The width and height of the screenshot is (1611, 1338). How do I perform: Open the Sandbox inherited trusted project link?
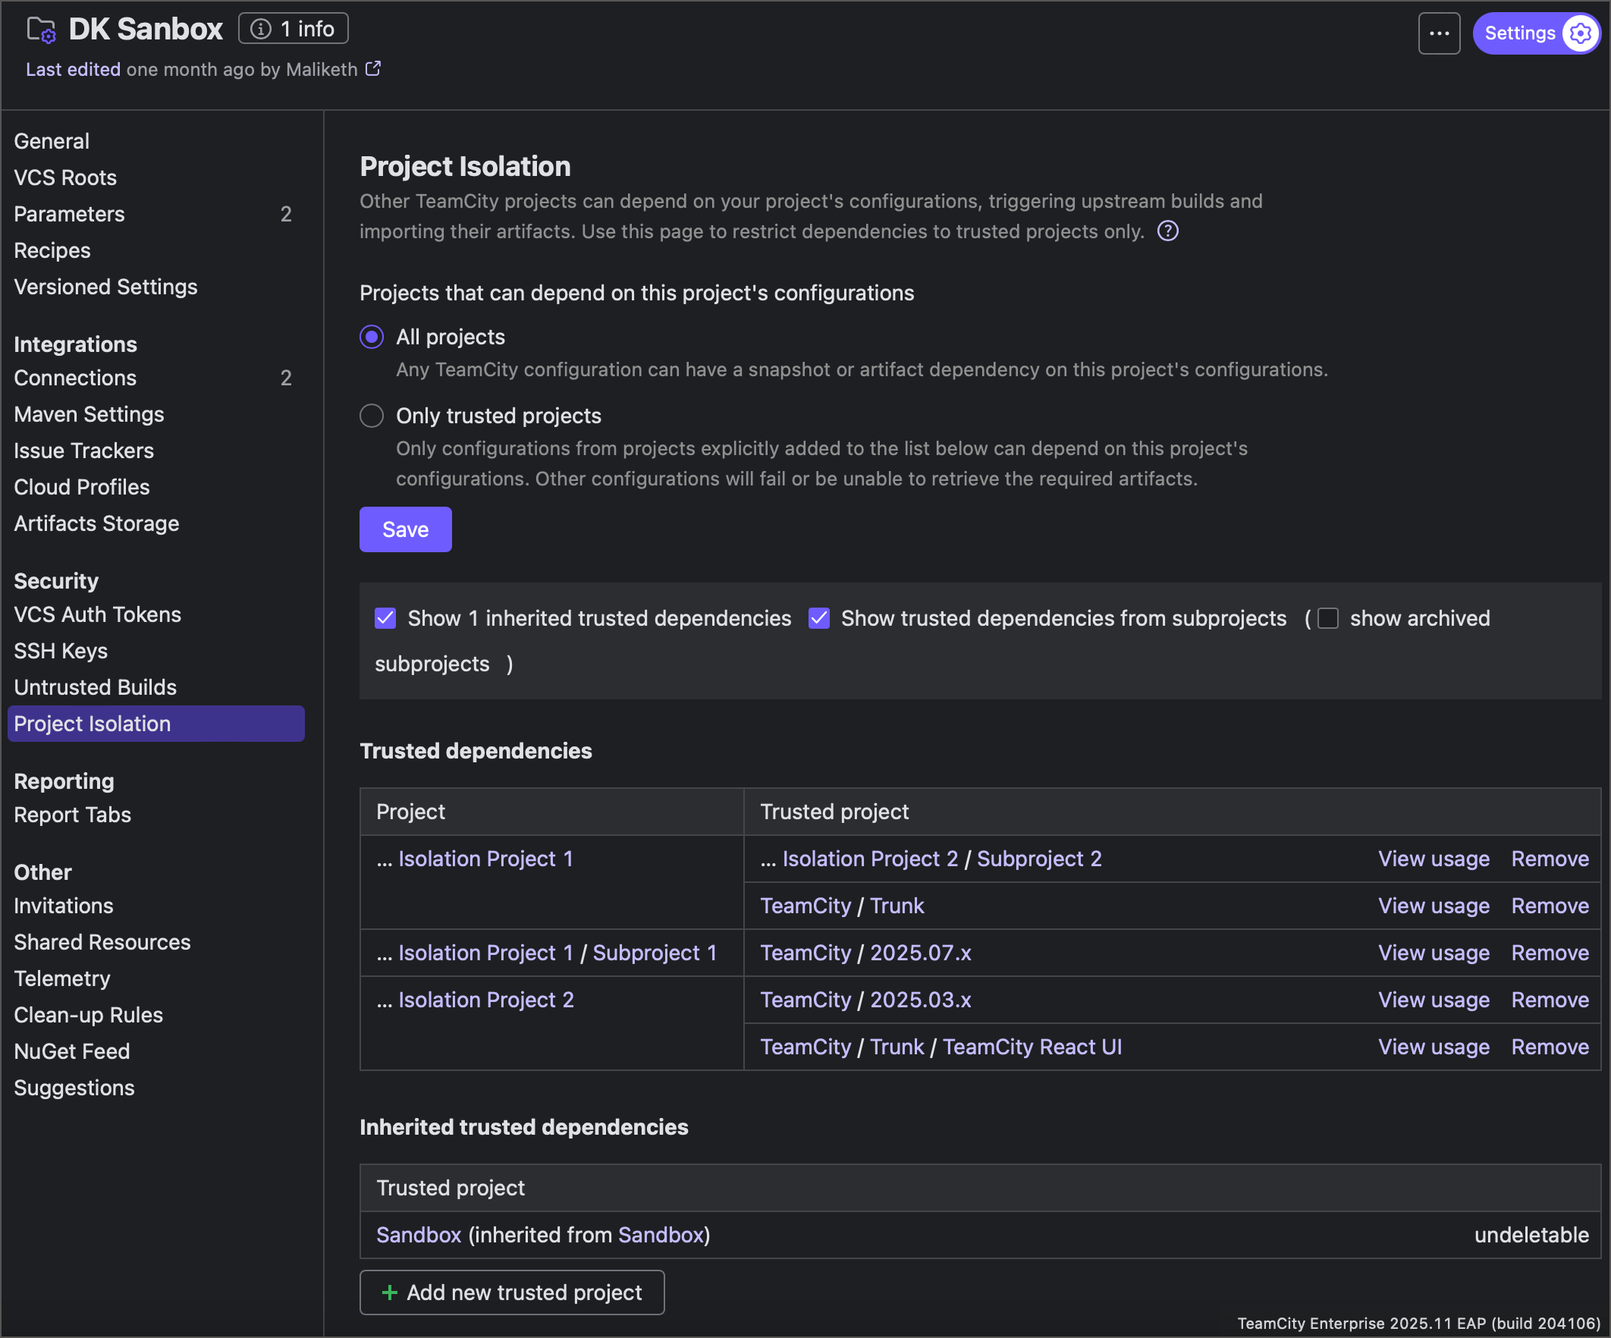418,1234
